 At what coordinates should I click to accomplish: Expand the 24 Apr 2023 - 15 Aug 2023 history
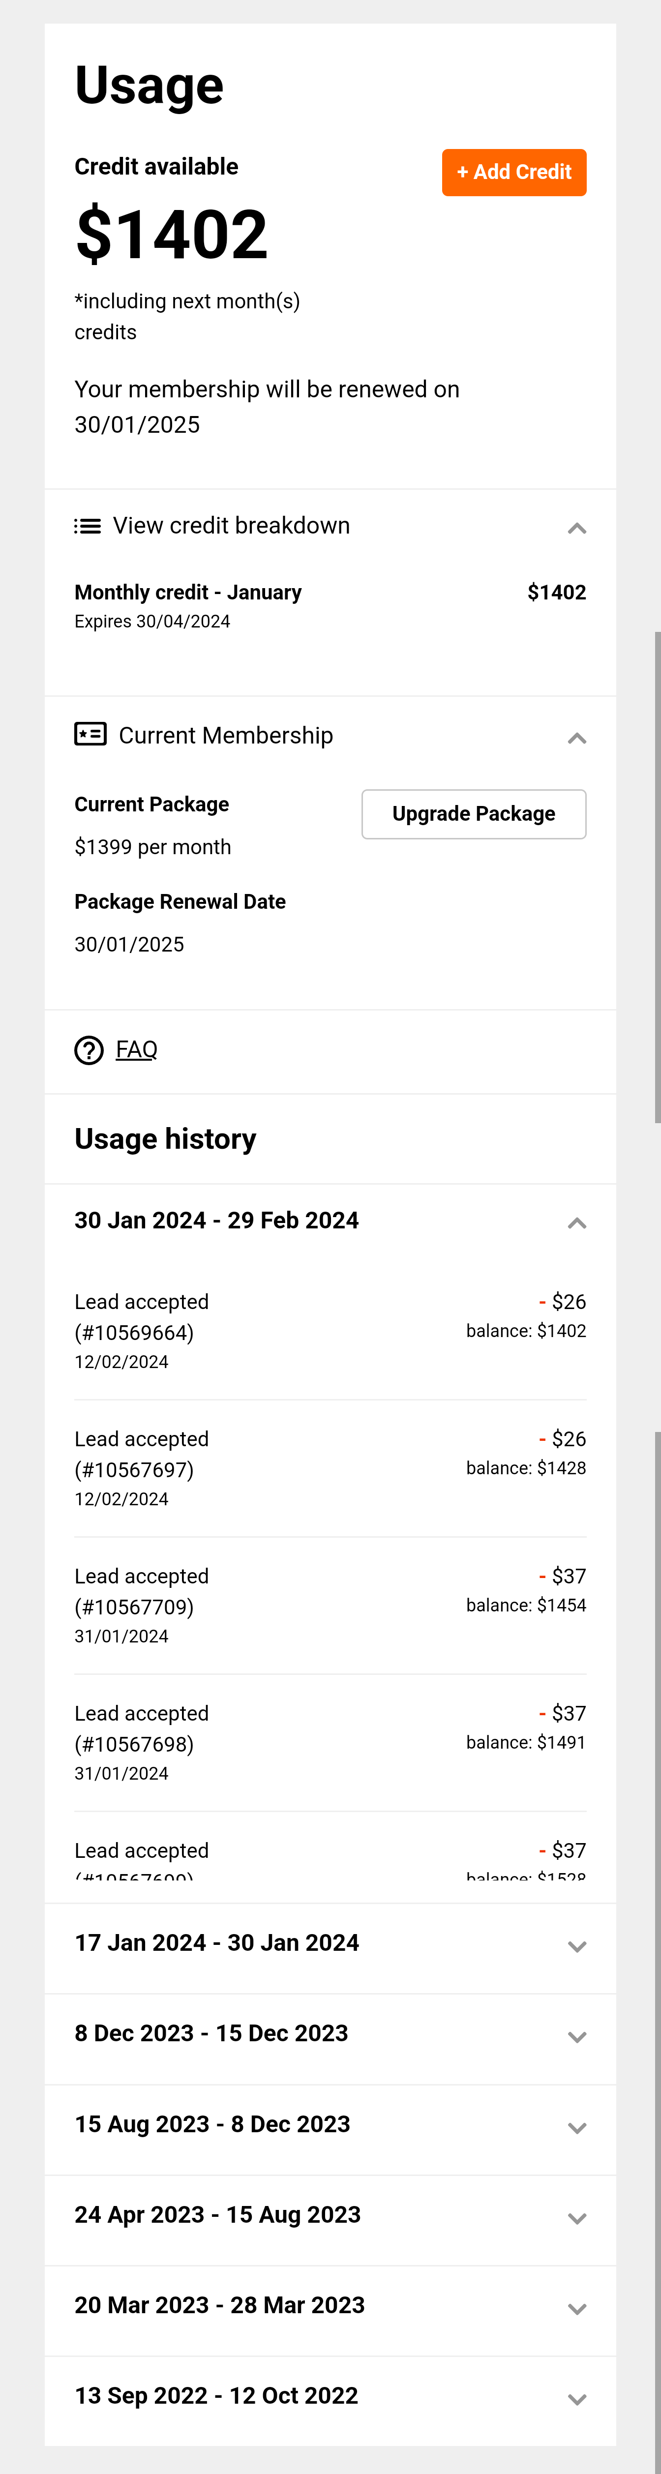point(576,2218)
